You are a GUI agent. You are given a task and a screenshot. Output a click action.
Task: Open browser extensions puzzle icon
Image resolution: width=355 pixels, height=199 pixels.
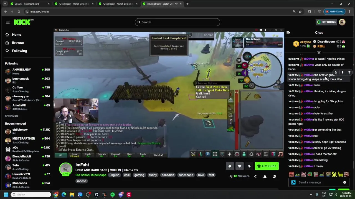309,12
